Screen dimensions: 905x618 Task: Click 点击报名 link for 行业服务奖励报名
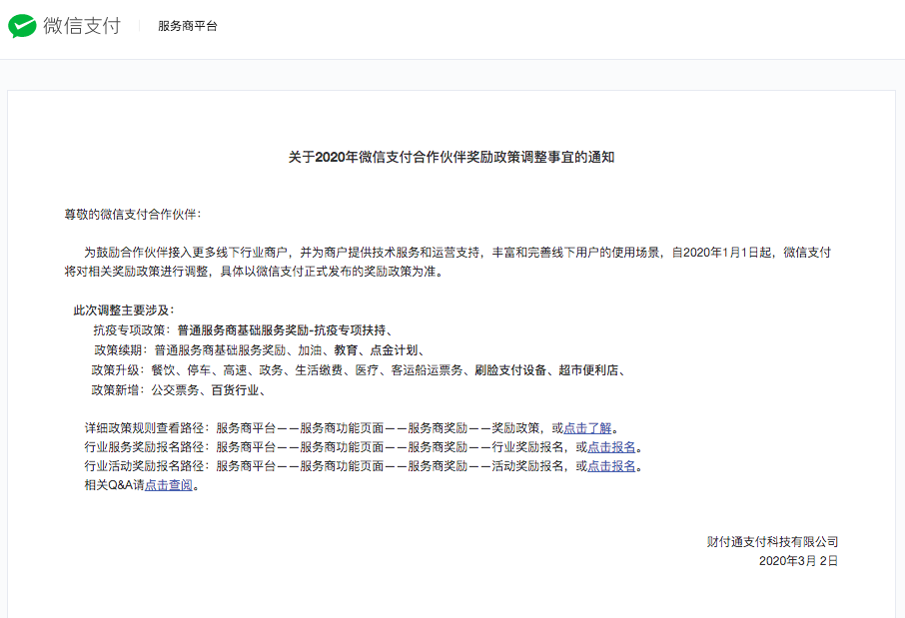tap(611, 447)
